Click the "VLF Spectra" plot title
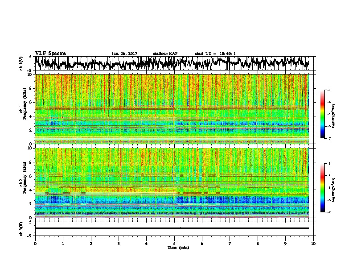This screenshot has height=273, width=353. pos(50,54)
